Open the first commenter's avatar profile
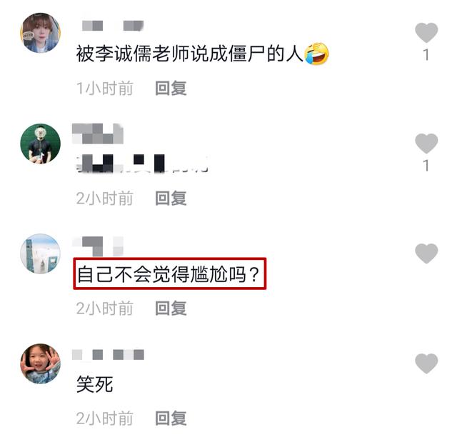 [41, 33]
